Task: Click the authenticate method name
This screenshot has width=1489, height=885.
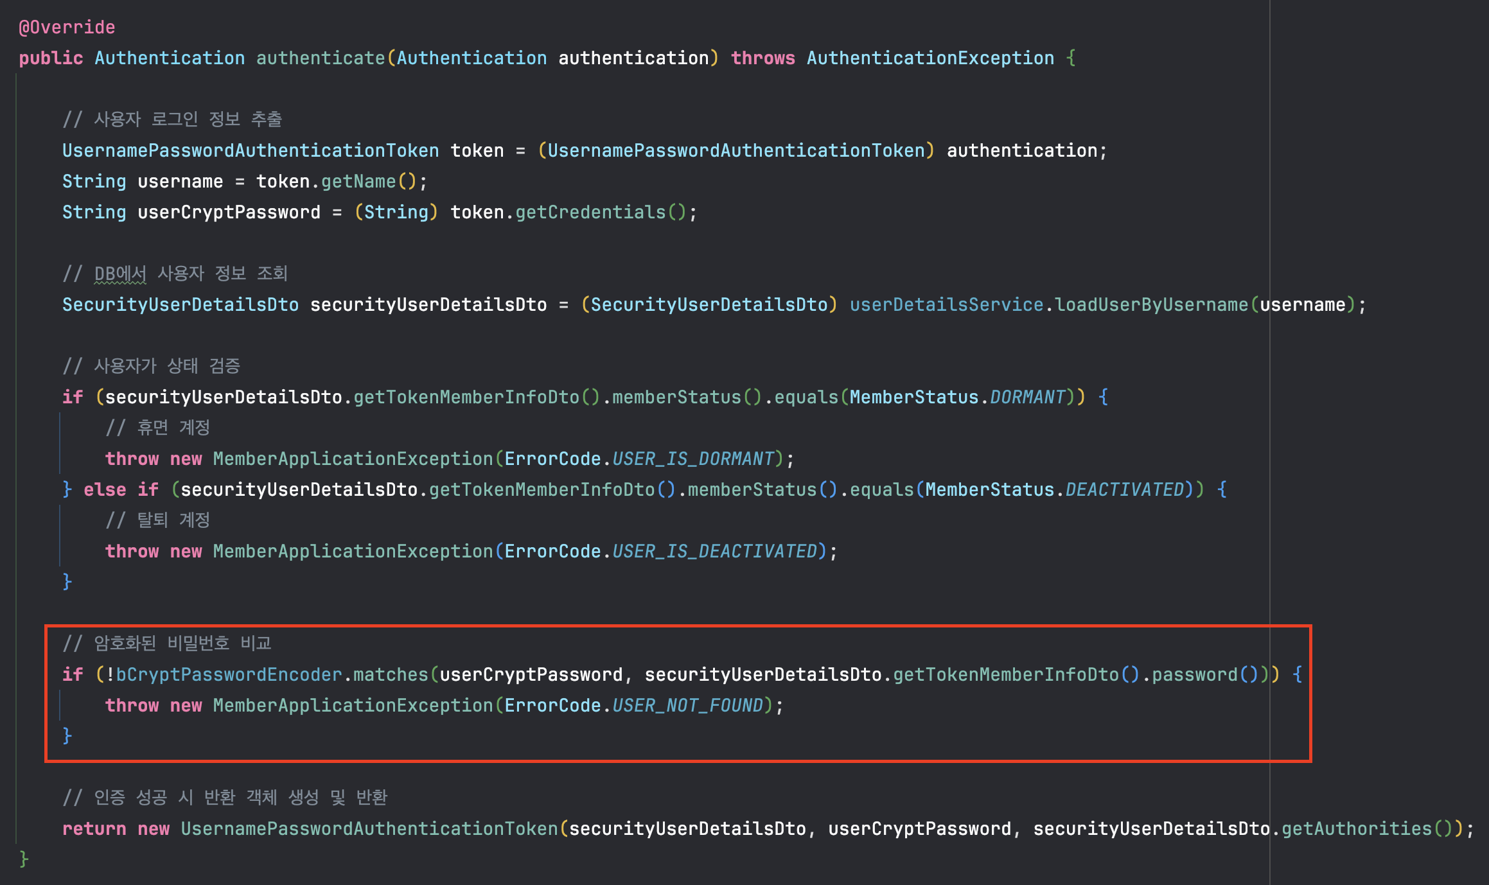Action: pyautogui.click(x=320, y=58)
